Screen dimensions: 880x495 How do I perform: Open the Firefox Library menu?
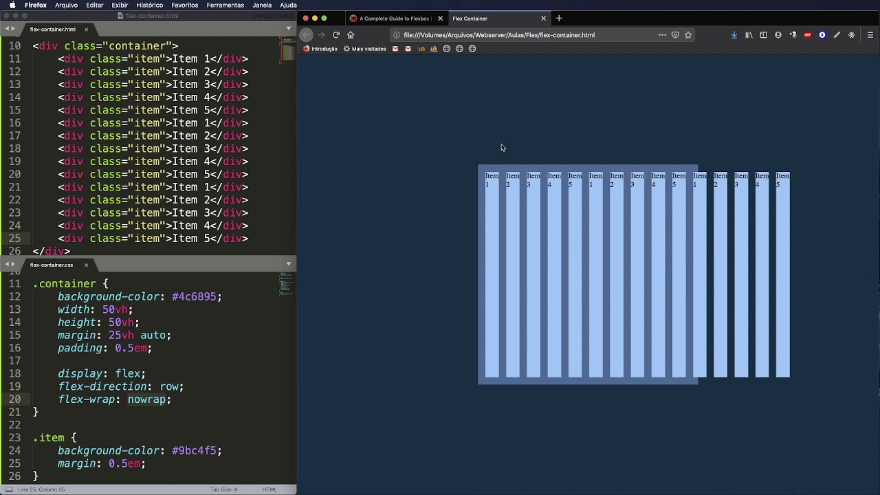click(x=749, y=35)
